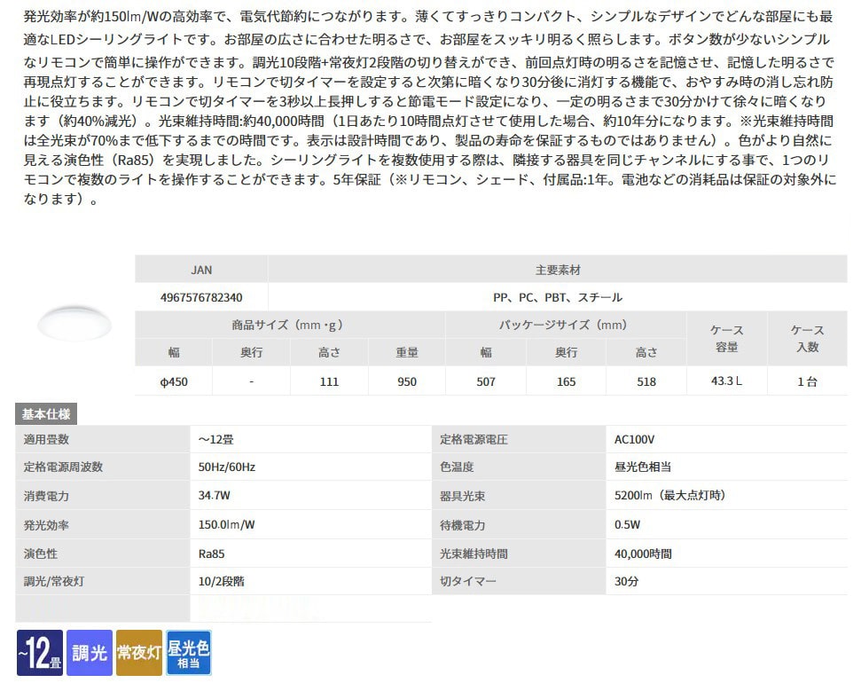Open the ceiling light product thumbnail
861x683 pixels.
click(x=74, y=323)
